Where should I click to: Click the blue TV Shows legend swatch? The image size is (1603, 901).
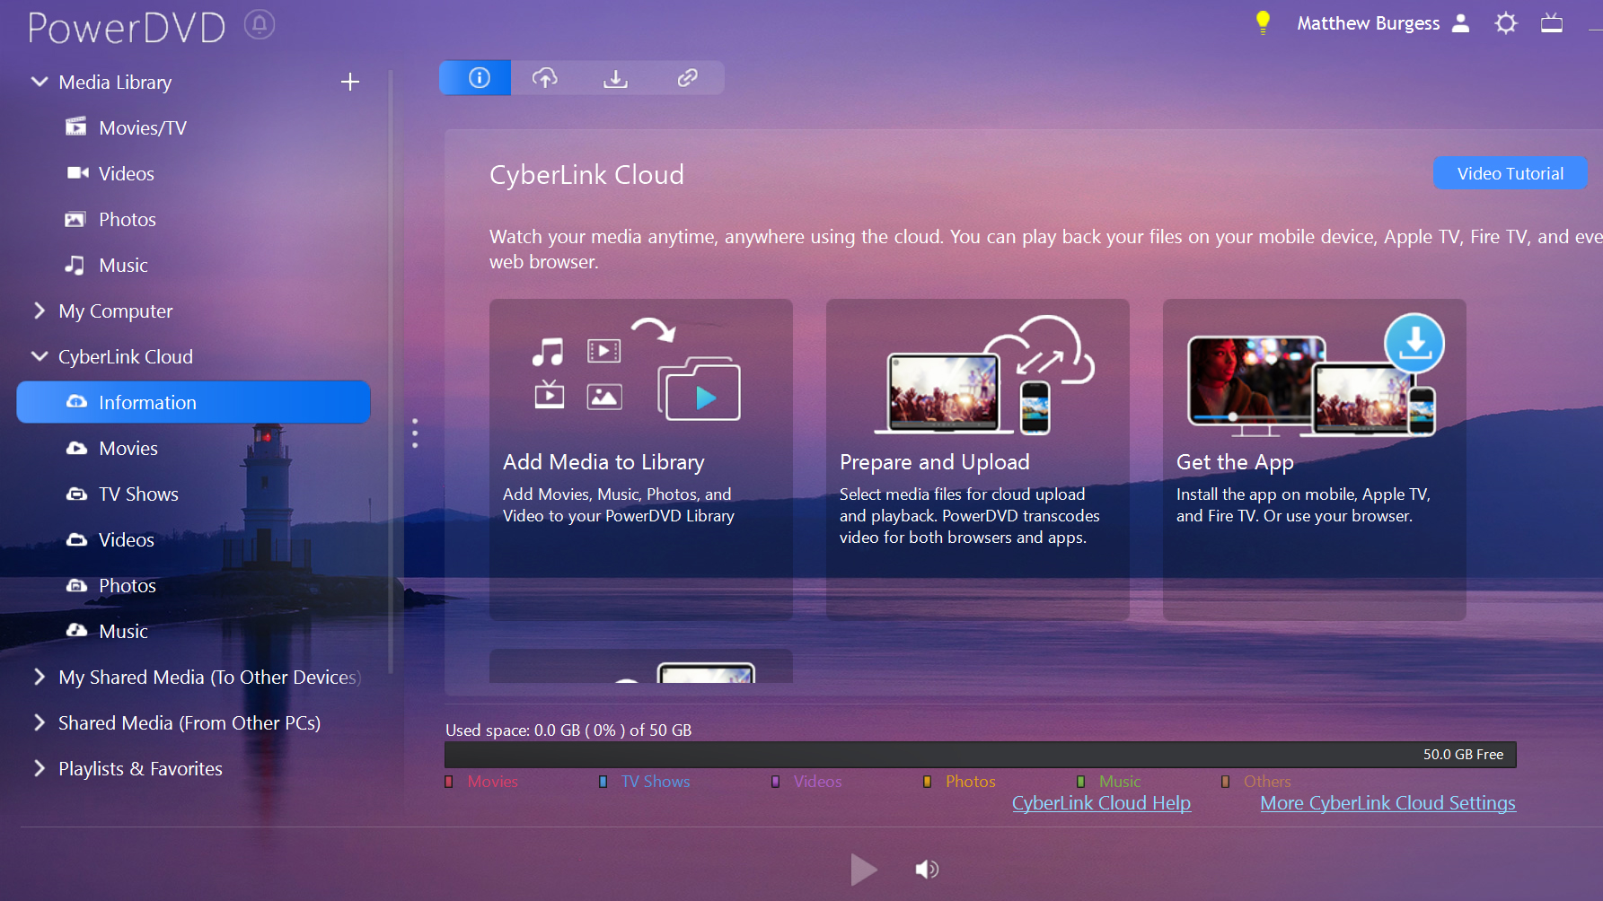click(603, 782)
